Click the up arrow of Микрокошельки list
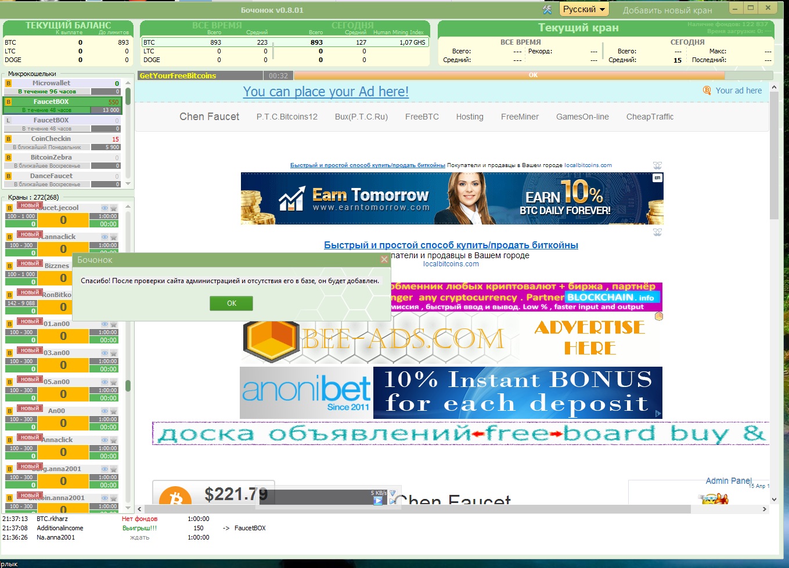The width and height of the screenshot is (789, 568). pos(128,83)
